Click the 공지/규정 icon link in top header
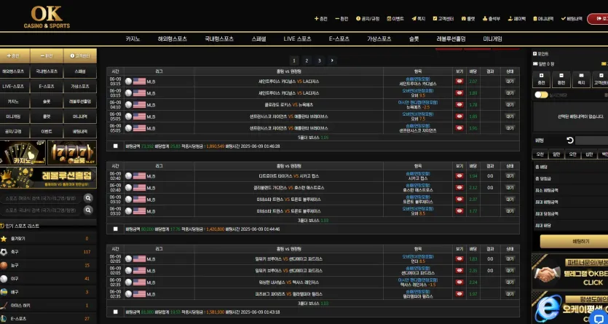The image size is (608, 324). 368,19
